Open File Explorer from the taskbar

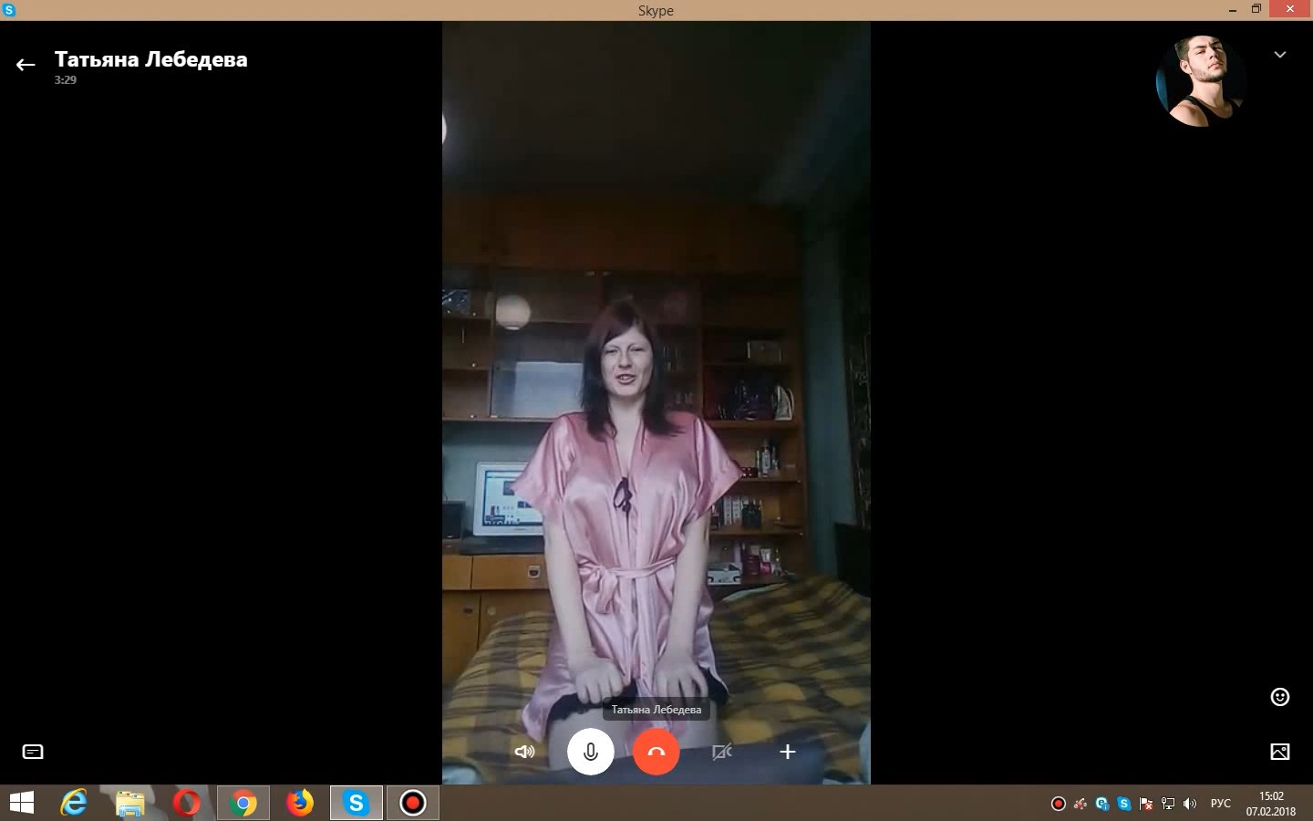pyautogui.click(x=130, y=803)
